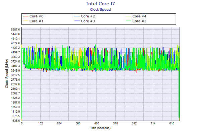Click the 3724.8 y-axis value

(x=15, y=61)
